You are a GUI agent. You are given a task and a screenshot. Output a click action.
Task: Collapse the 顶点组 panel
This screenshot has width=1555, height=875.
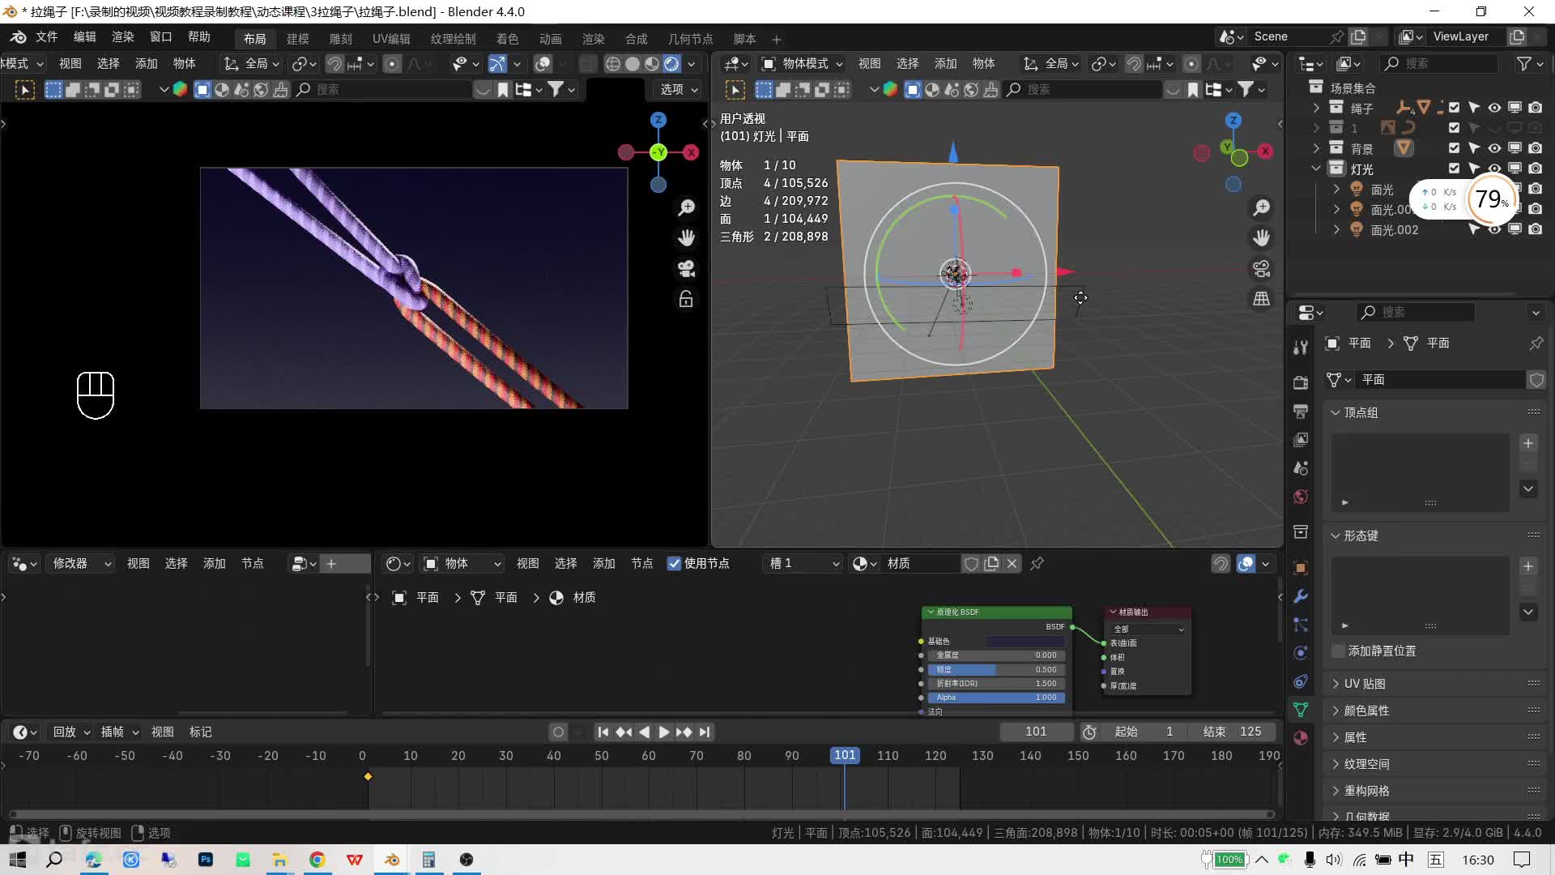[x=1336, y=412]
